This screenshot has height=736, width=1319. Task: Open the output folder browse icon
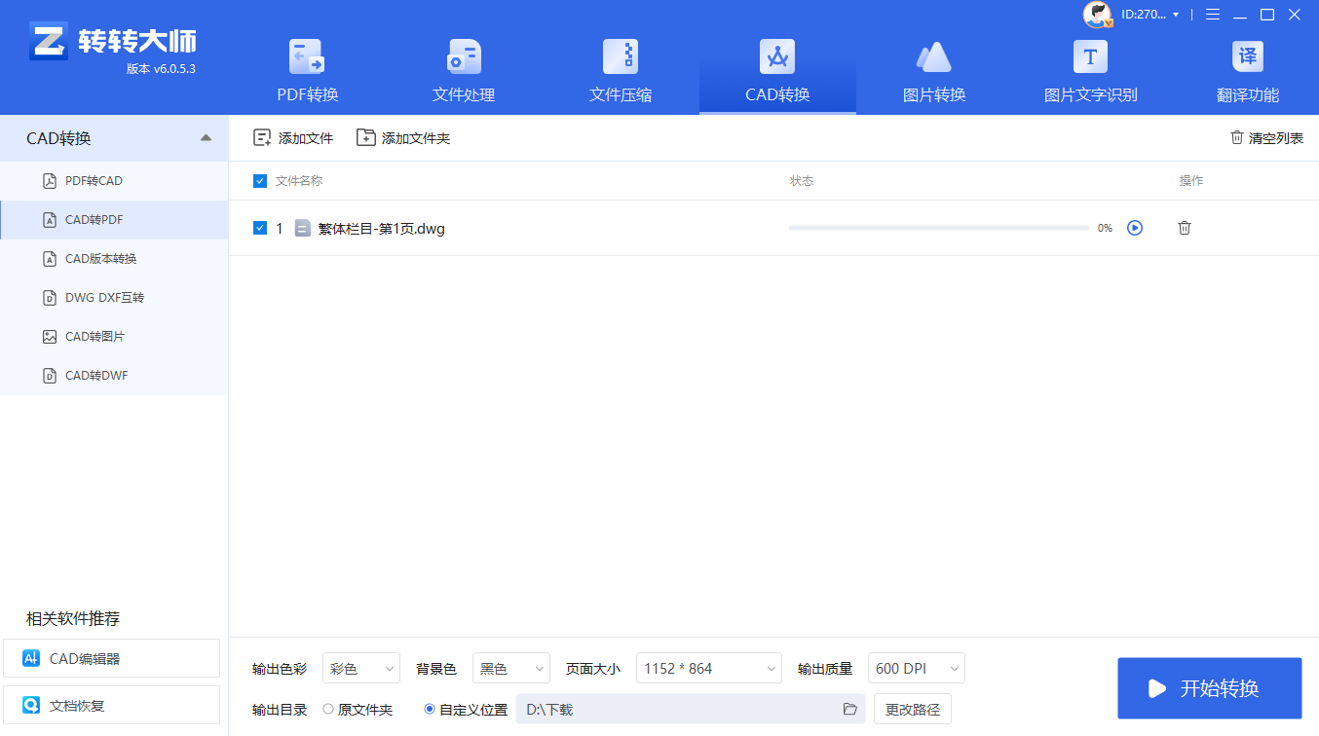tap(848, 709)
